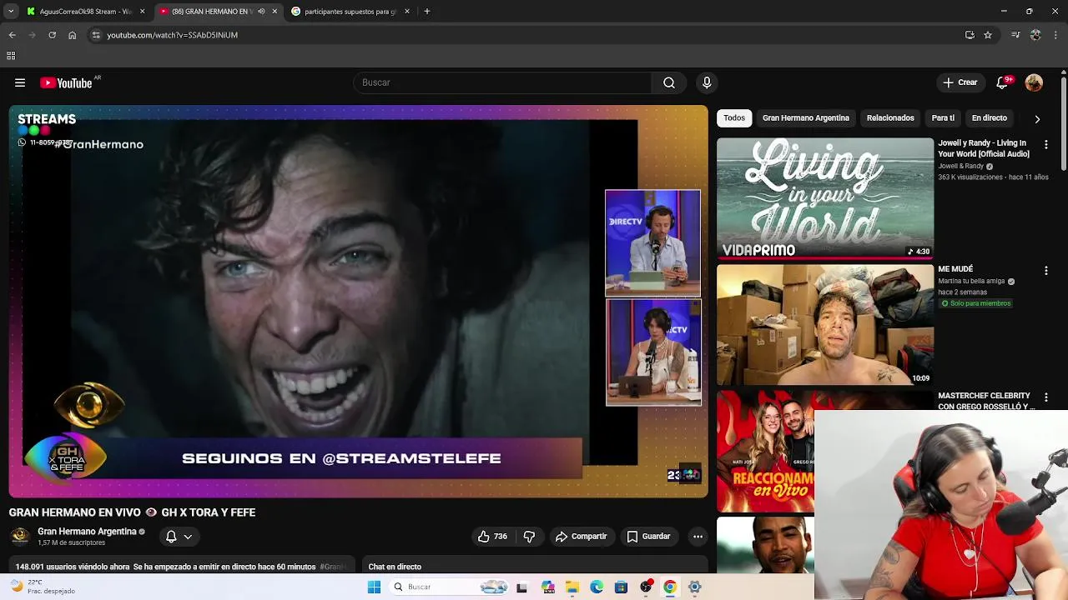Click the search magnifier button
The height and width of the screenshot is (600, 1068).
point(668,82)
